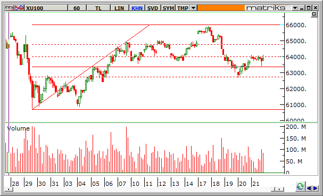Viewport: 323px width, 196px height.
Task: Click the matriks logo in title bar
Action: click(266, 8)
